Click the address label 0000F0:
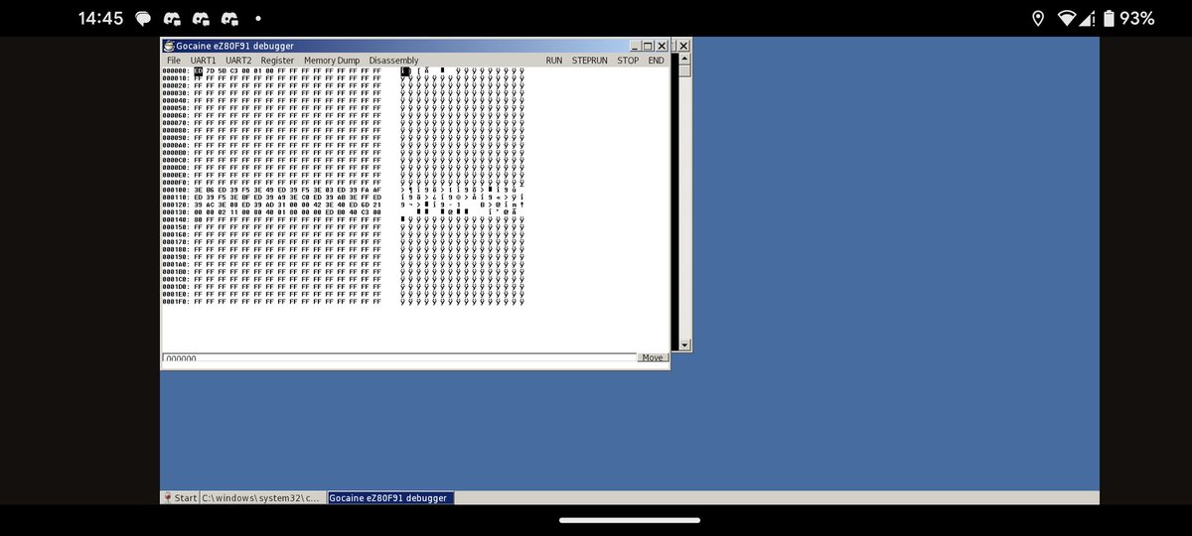Screen dimensions: 1192x536 tap(176, 183)
